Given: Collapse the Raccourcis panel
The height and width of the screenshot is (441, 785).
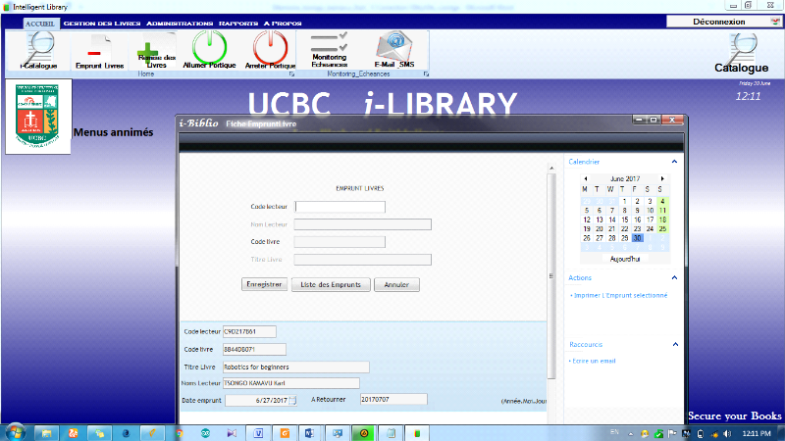Looking at the screenshot, I should click(x=675, y=345).
